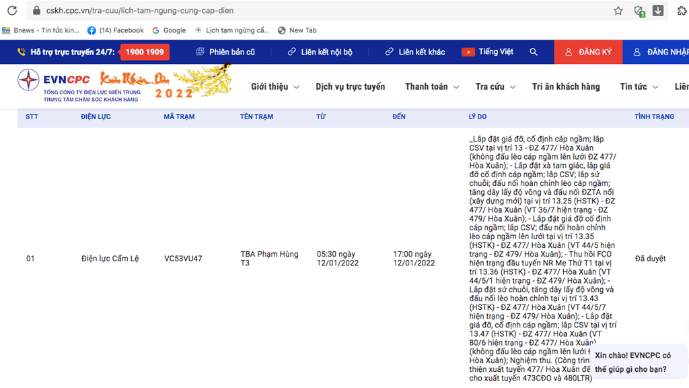Click the New Tab globe favicon
The image size is (689, 388).
(x=282, y=30)
